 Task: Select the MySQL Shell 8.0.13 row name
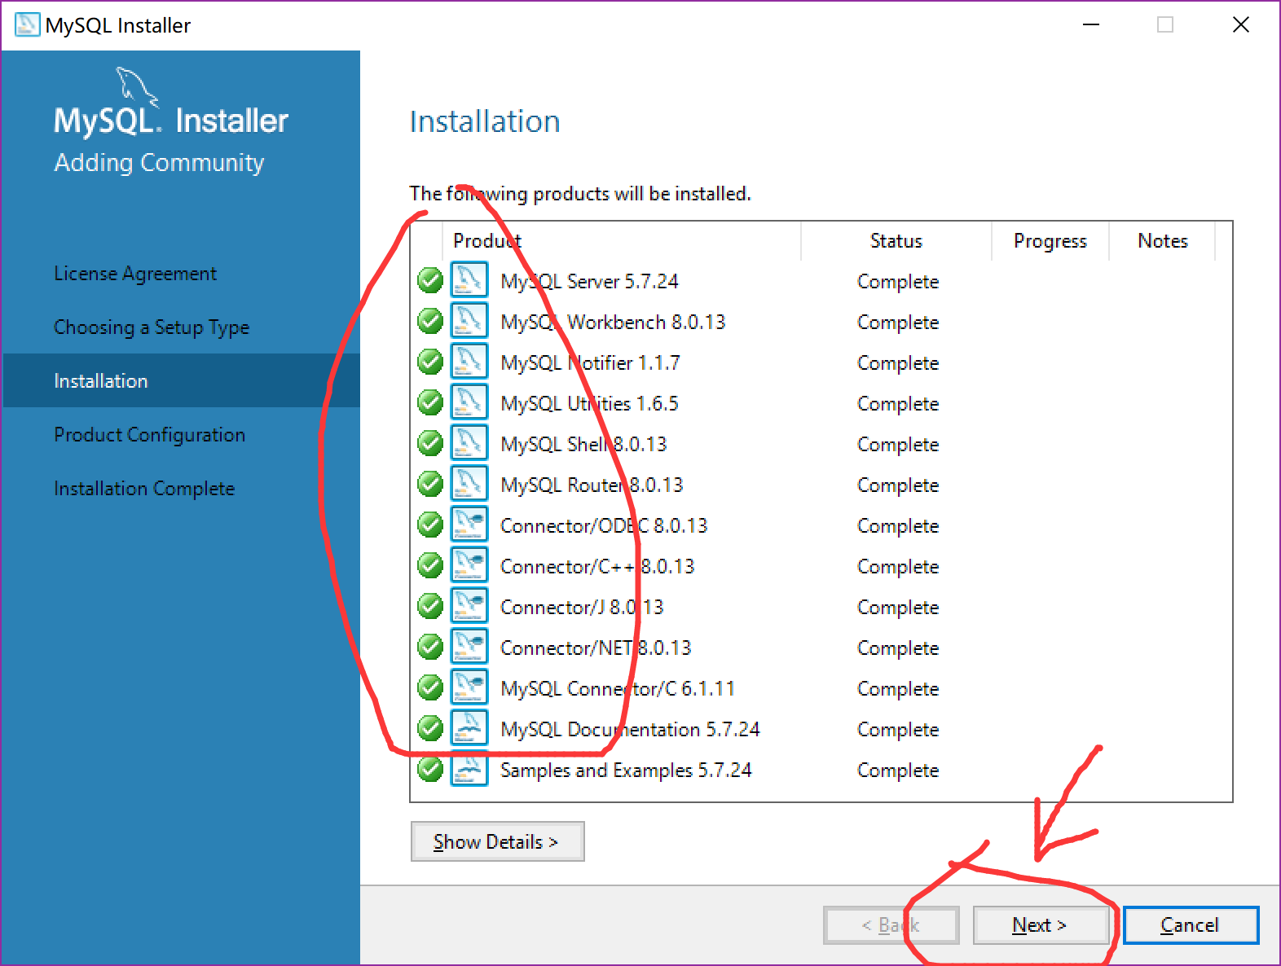583,445
